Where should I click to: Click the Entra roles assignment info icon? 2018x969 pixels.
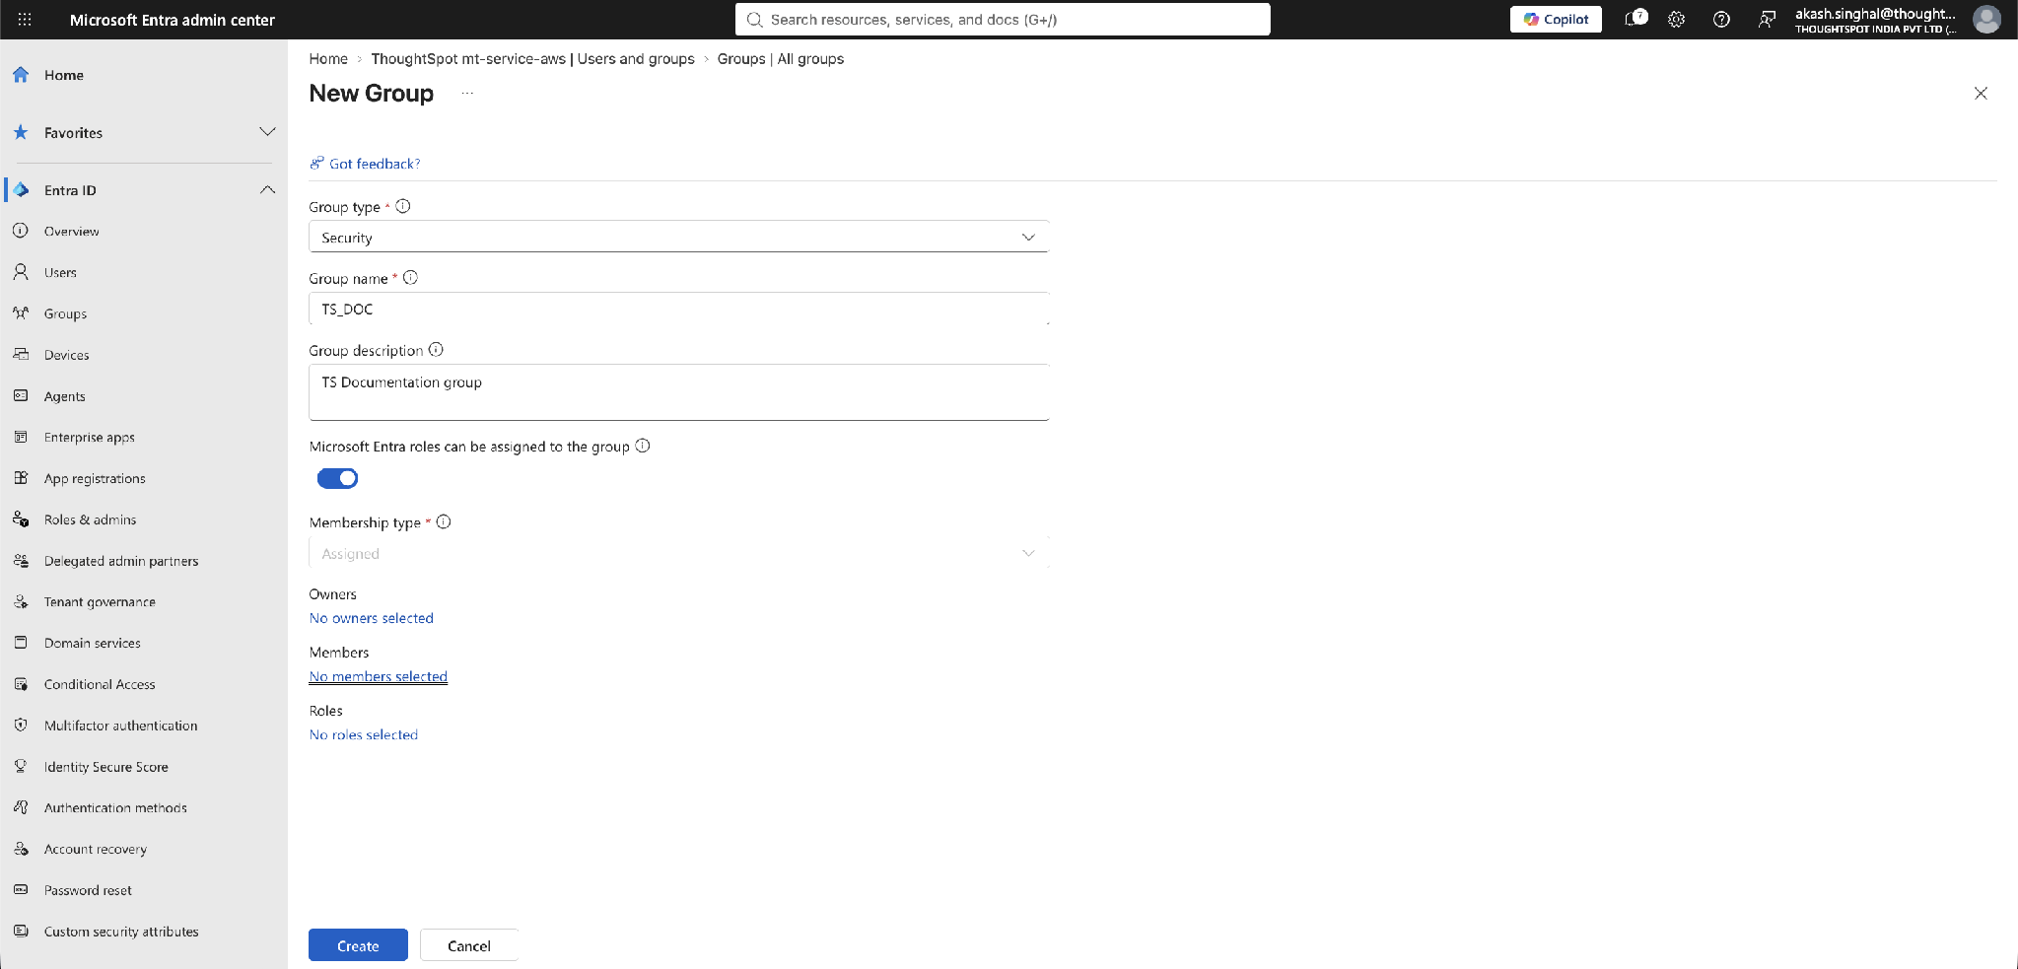pos(643,446)
